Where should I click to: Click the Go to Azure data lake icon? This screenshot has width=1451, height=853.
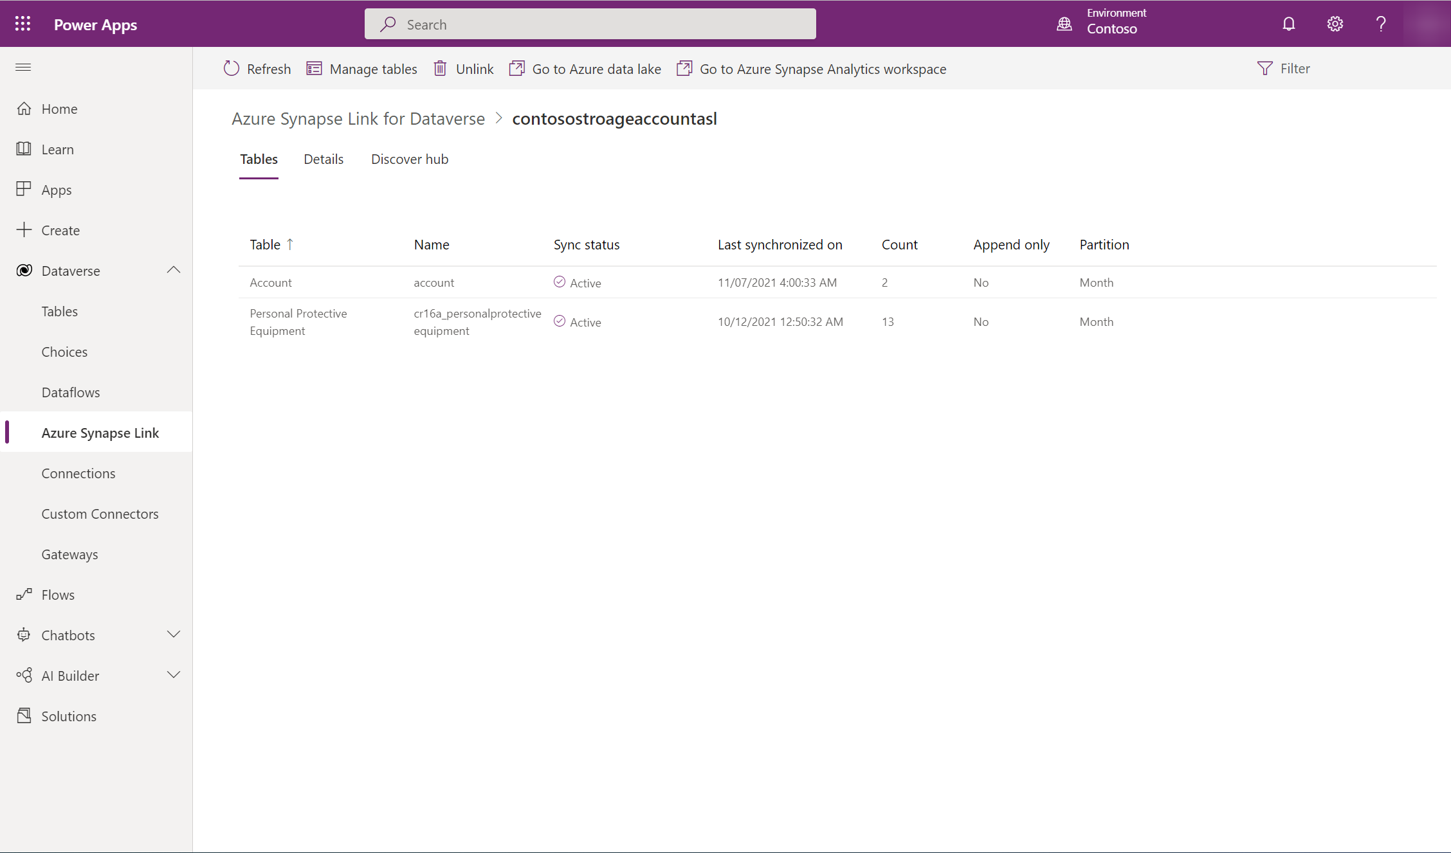[x=516, y=68]
